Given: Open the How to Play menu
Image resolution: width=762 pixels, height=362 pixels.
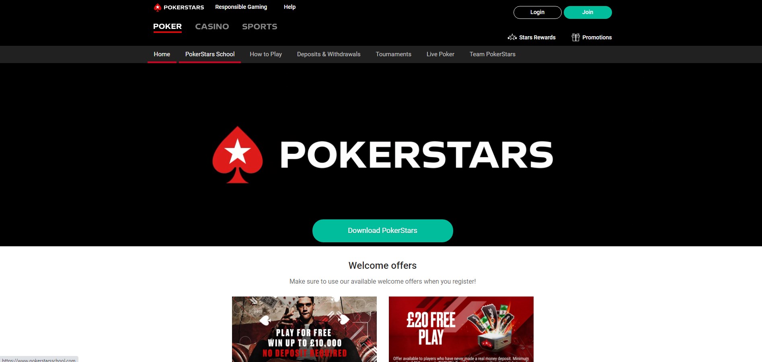Looking at the screenshot, I should pyautogui.click(x=266, y=54).
